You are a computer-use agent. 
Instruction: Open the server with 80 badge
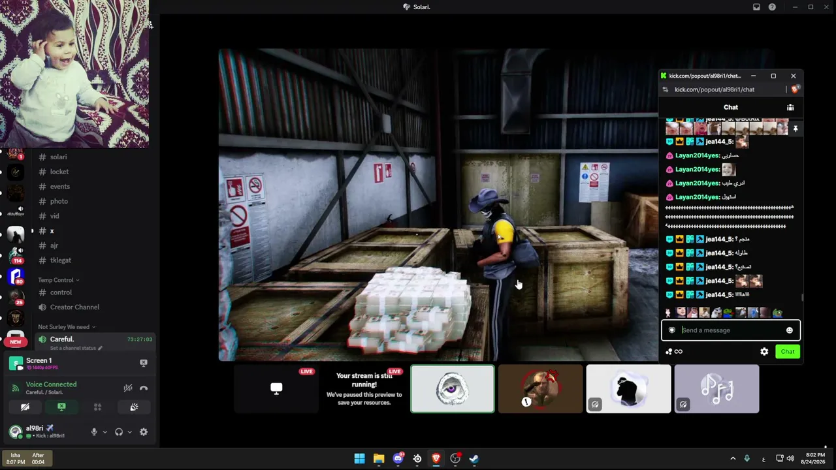16,276
